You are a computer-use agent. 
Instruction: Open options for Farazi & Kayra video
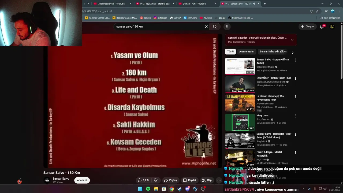(295, 153)
